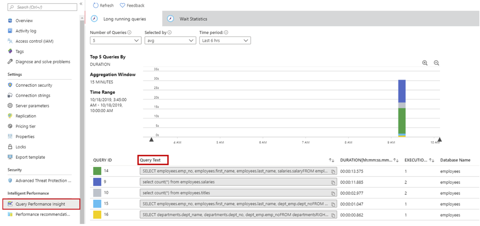This screenshot has width=480, height=226.
Task: Open Server parameters in the sidebar
Action: tap(33, 106)
